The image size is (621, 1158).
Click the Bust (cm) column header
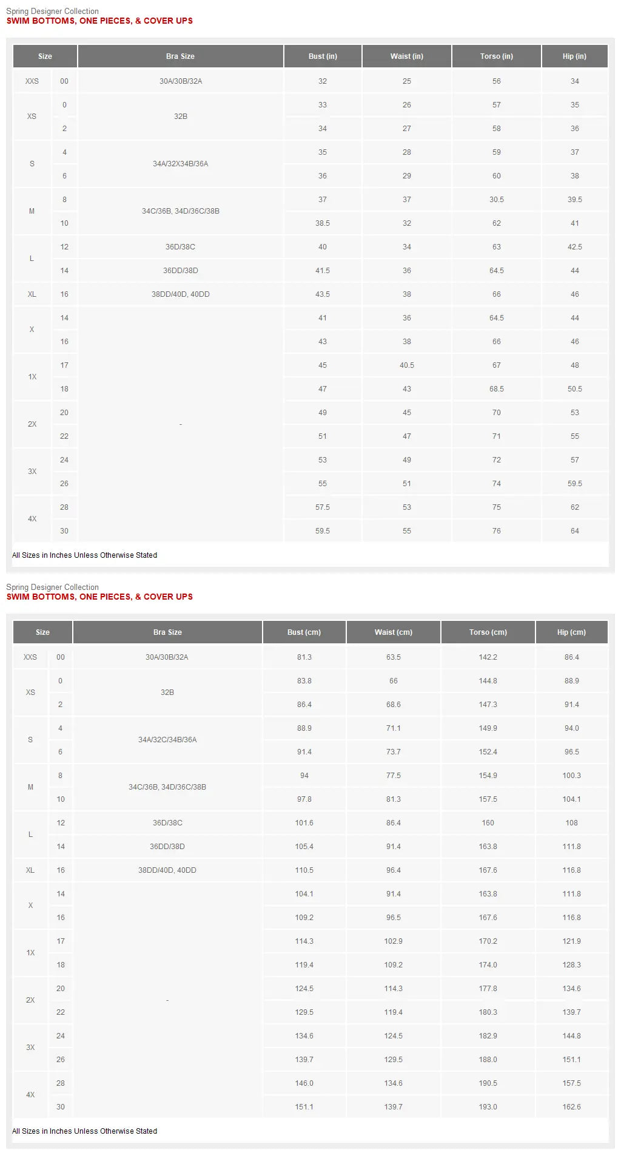click(304, 632)
